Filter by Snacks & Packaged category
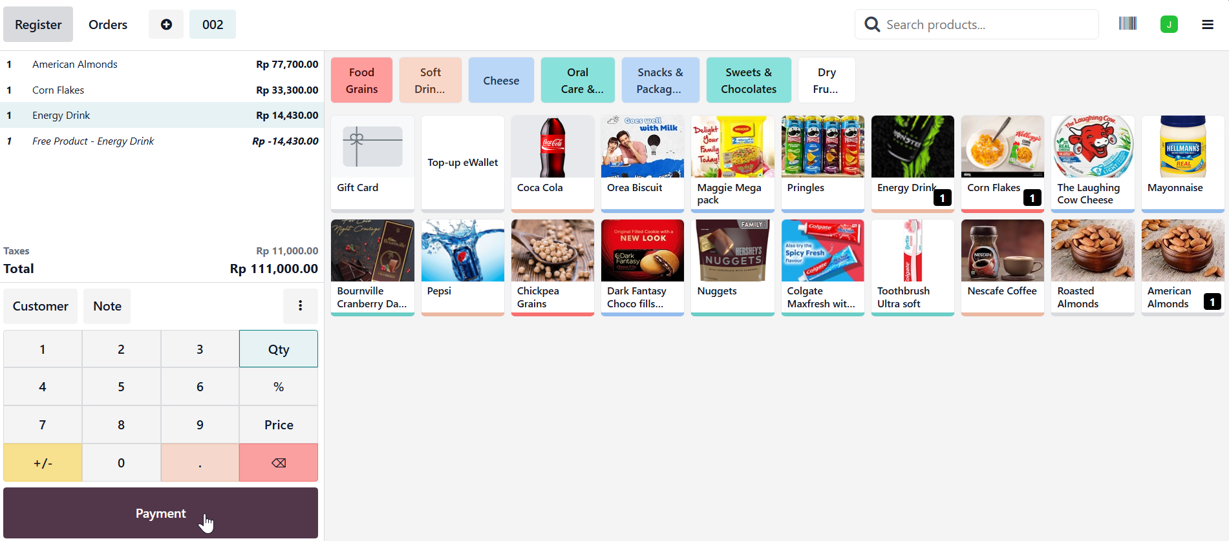 click(660, 80)
